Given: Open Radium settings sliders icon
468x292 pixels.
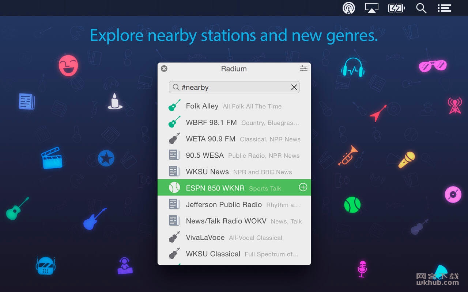Looking at the screenshot, I should point(303,68).
